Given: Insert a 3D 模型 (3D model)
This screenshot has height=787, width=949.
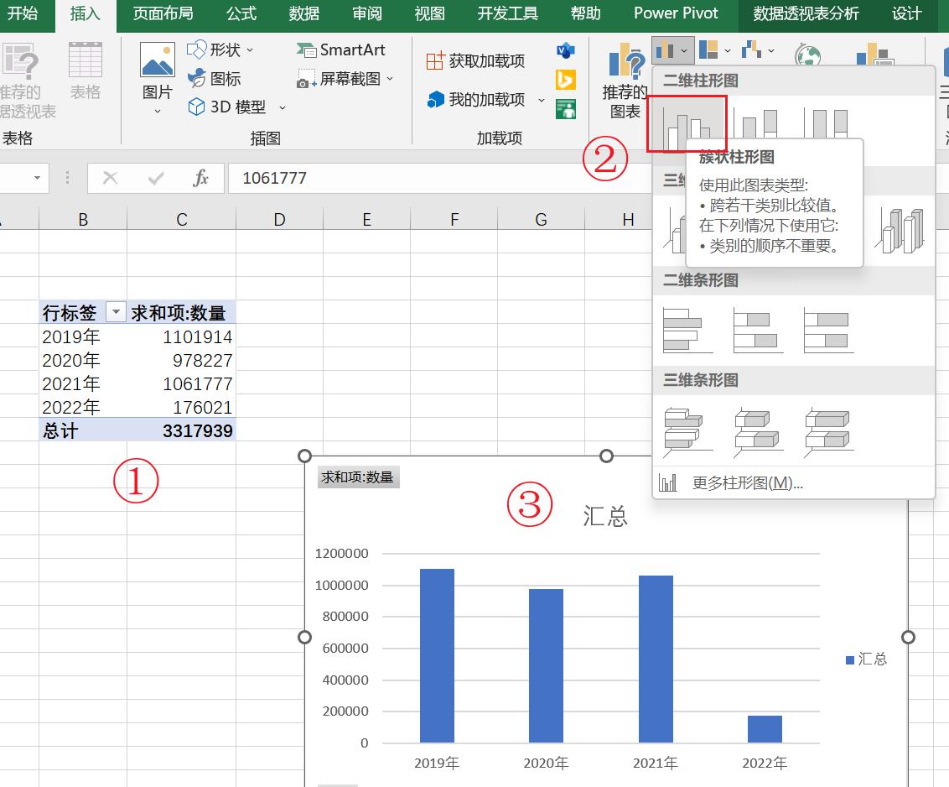Looking at the screenshot, I should (227, 107).
